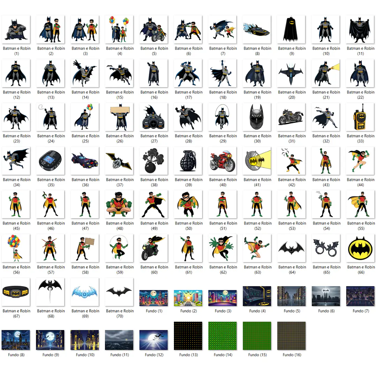The height and width of the screenshot is (376, 376).
Task: Select Batman e Robin (30) cowl mask image
Action: pyautogui.click(x=257, y=117)
